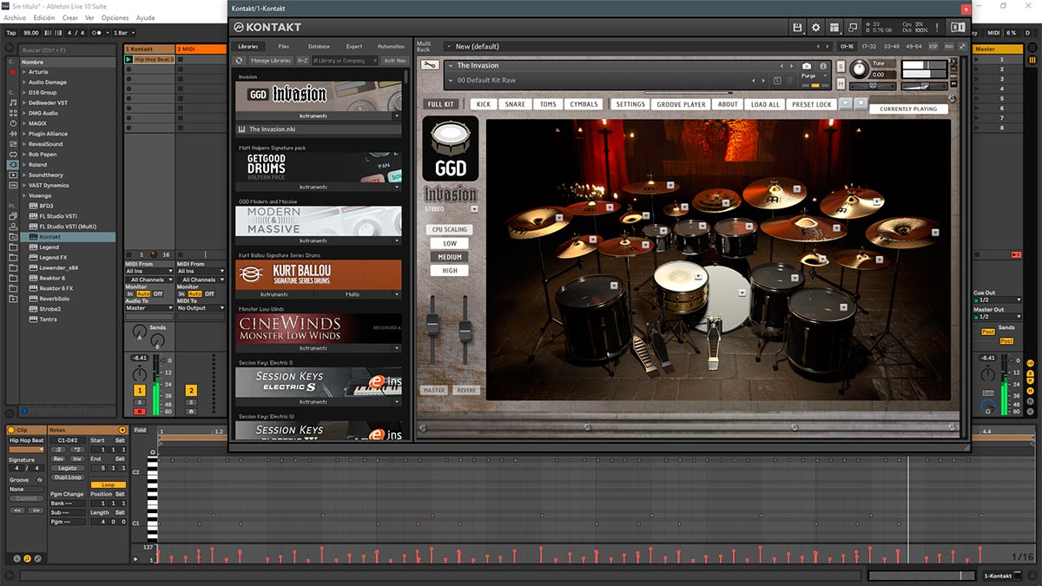Expand the Plugin Alliance folder
Image resolution: width=1042 pixels, height=586 pixels.
pyautogui.click(x=24, y=134)
